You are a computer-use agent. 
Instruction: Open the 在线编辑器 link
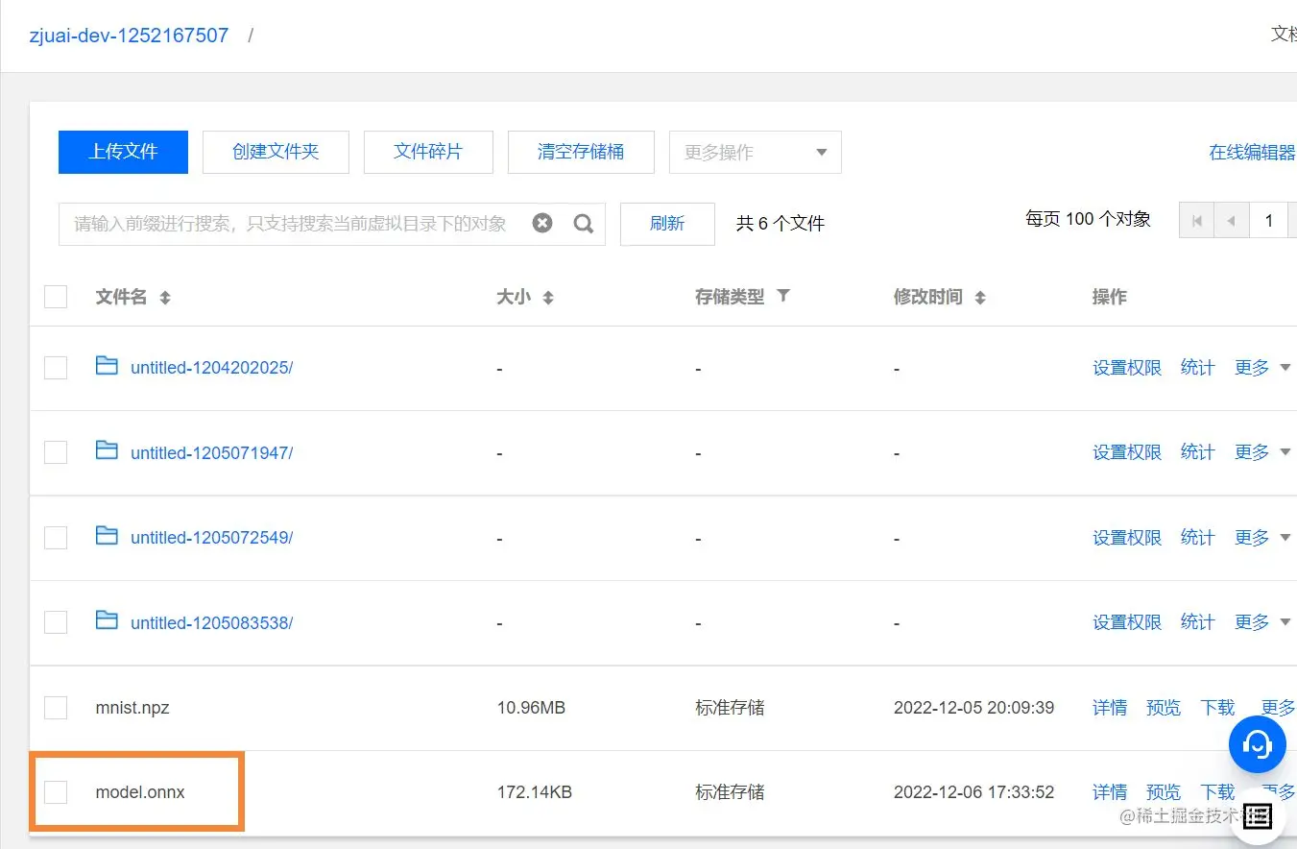click(1252, 152)
